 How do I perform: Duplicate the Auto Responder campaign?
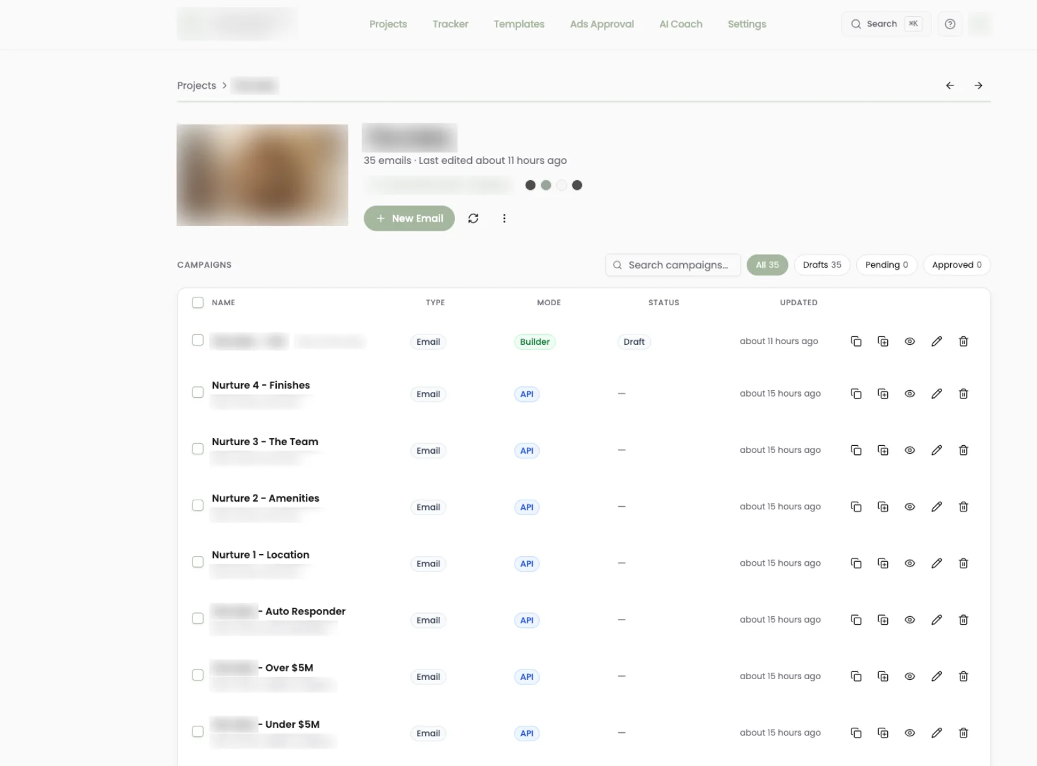click(x=883, y=620)
